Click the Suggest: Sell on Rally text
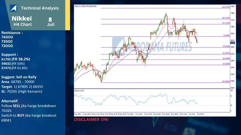Viewport: 241px width, 135px height. click(19, 77)
